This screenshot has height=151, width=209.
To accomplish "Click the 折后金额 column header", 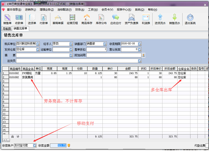I will (170, 68).
